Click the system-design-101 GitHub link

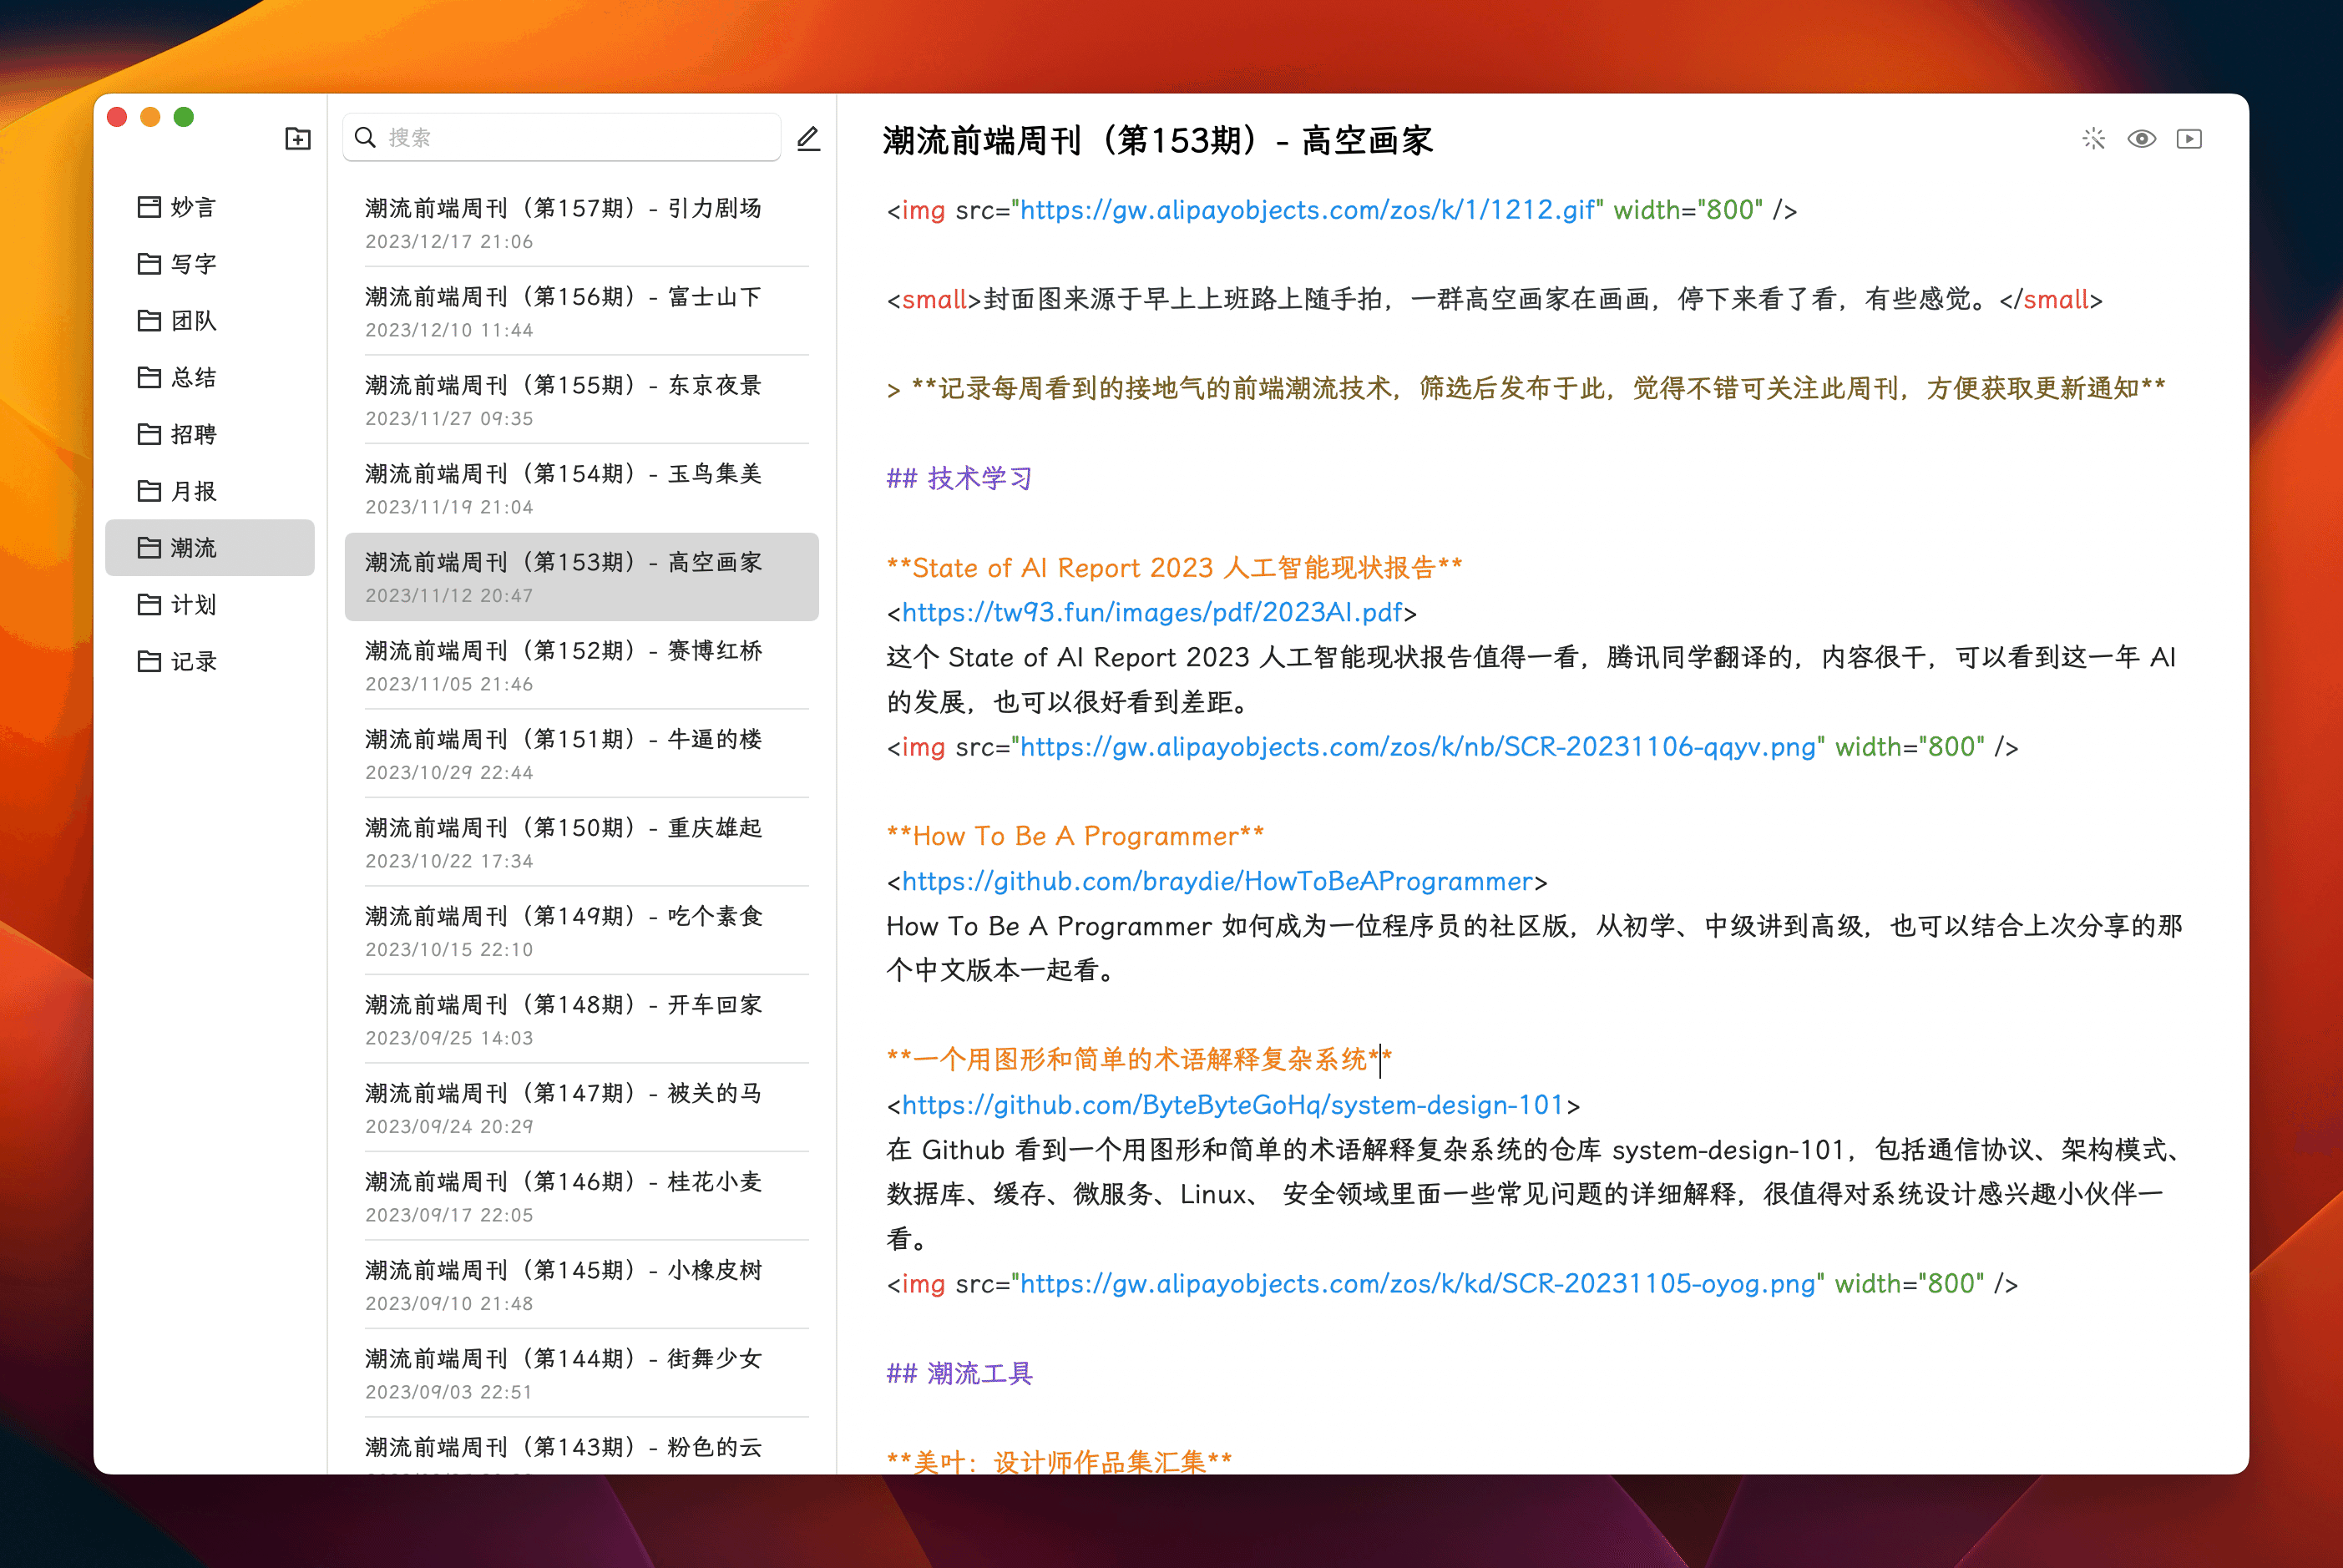1232,1105
